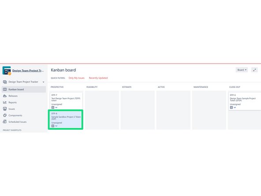Click the issue type icon on DTP-8

[x=53, y=126]
